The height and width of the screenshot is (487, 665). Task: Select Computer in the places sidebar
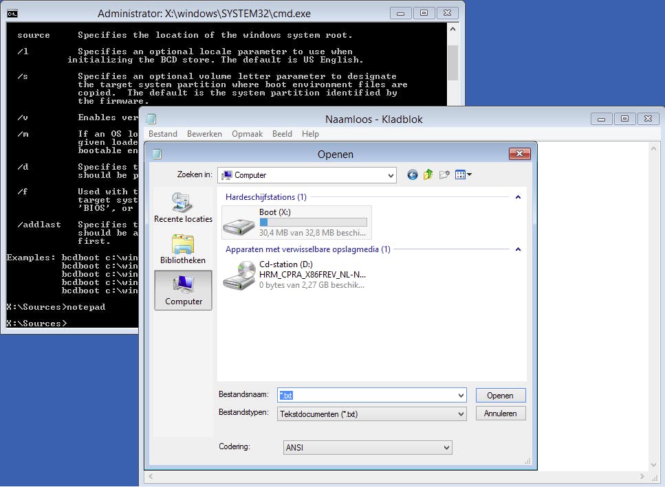pyautogui.click(x=183, y=291)
